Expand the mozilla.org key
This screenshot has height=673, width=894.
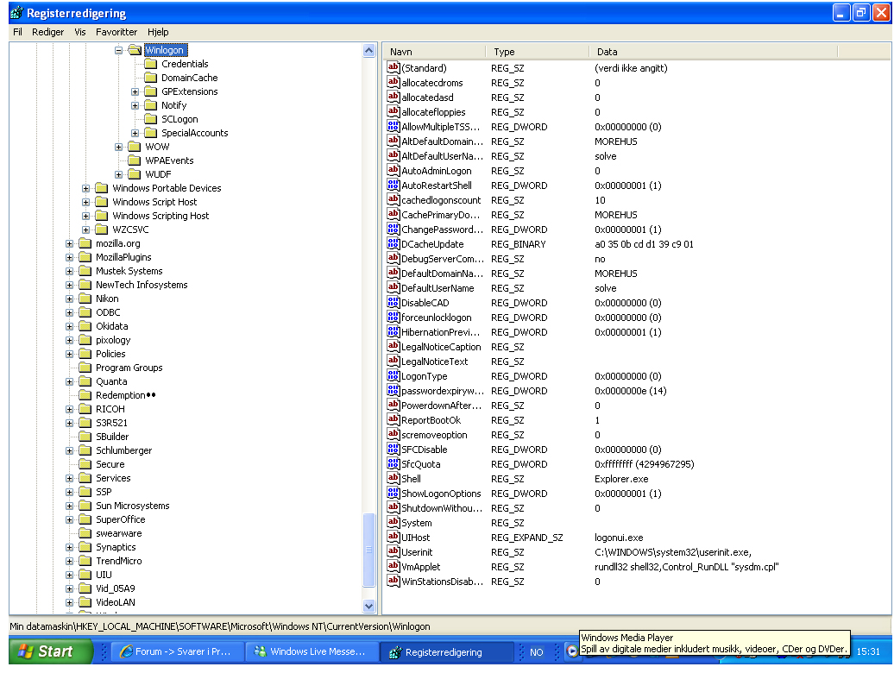click(69, 244)
